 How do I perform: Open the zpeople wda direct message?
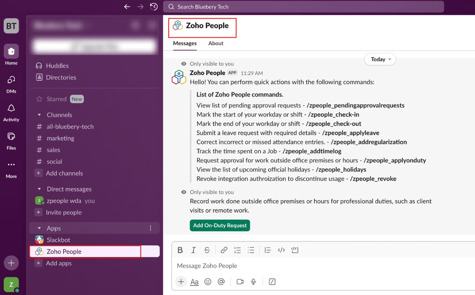coord(65,201)
